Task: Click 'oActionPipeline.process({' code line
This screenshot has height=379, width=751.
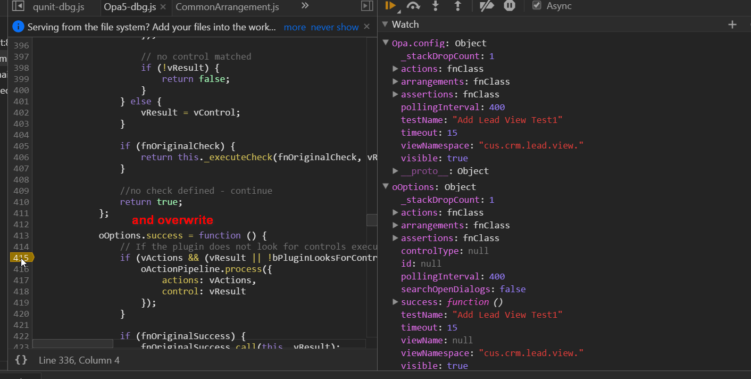Action: coord(207,269)
